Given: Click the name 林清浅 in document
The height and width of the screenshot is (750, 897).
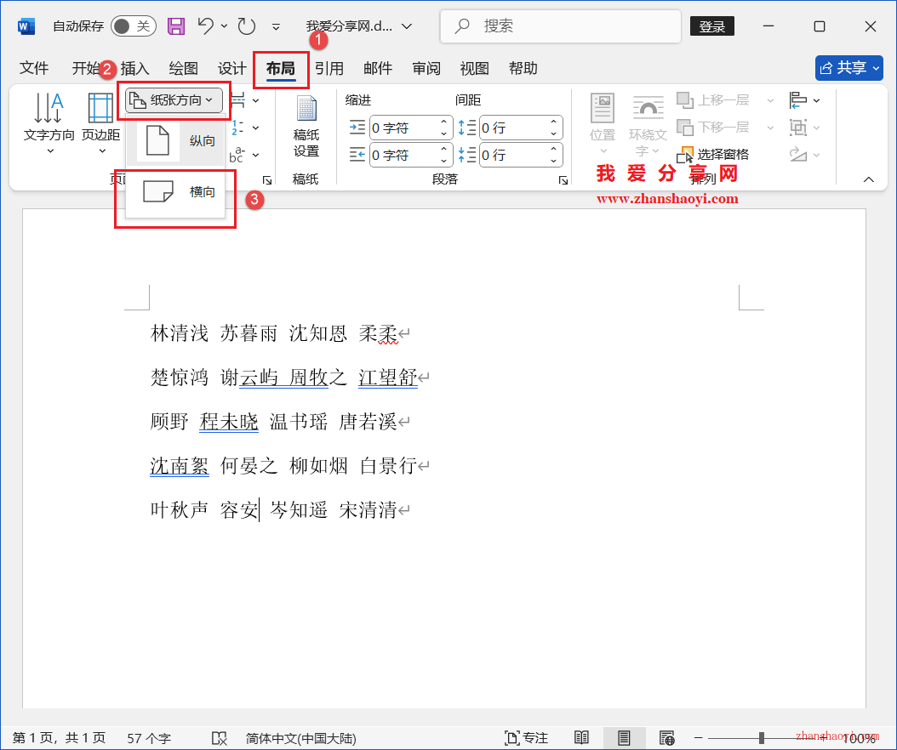Looking at the screenshot, I should tap(179, 333).
